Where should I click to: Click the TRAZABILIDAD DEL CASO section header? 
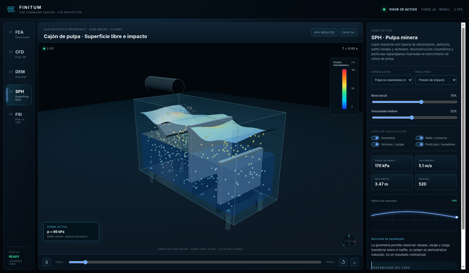tap(391, 267)
